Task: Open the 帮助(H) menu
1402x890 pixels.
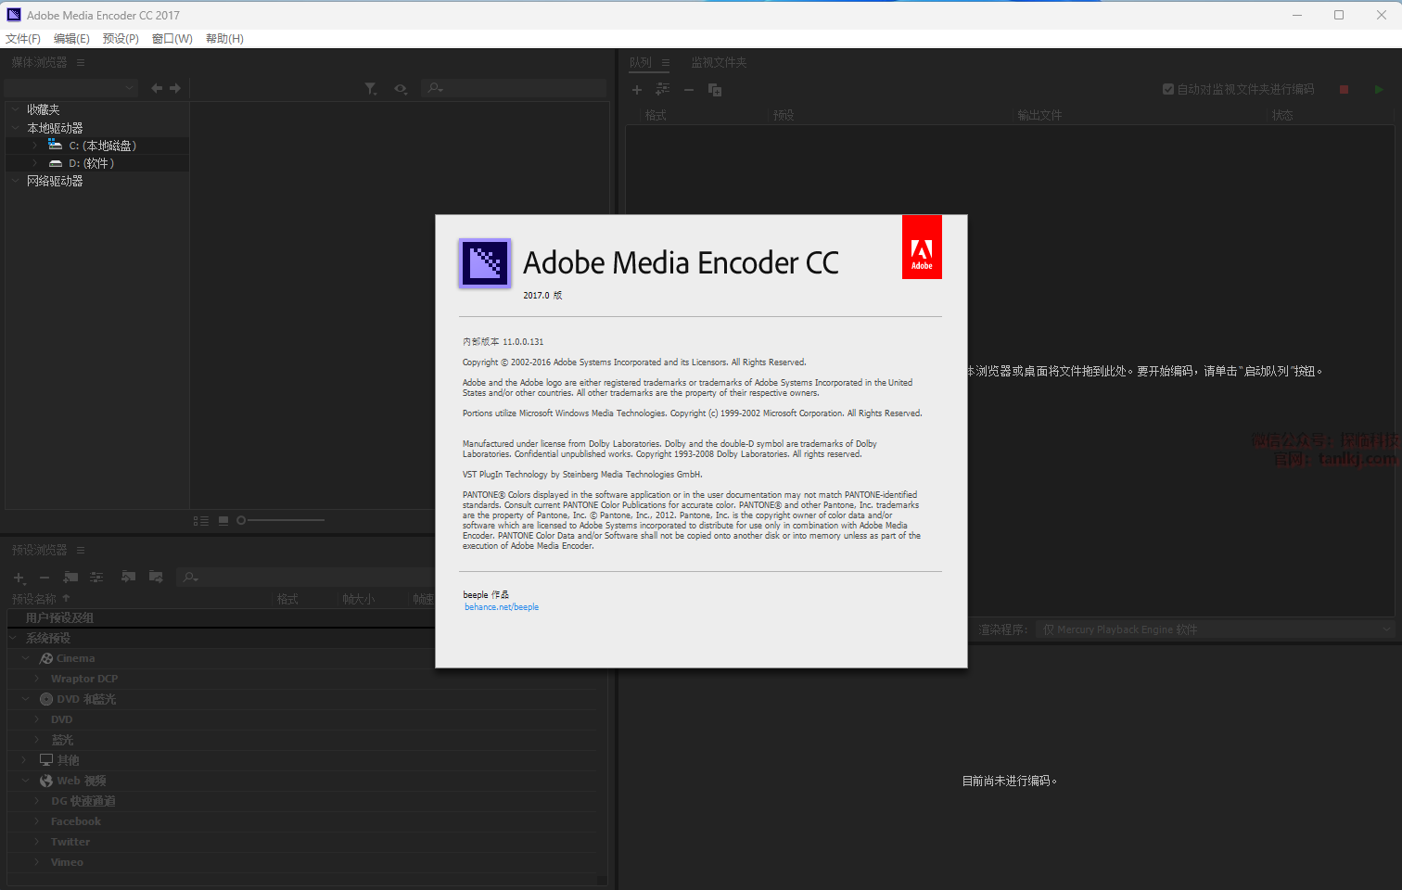Action: click(x=224, y=39)
